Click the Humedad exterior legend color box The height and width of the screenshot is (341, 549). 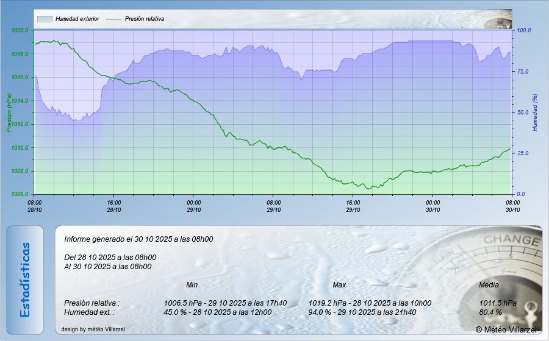click(45, 19)
